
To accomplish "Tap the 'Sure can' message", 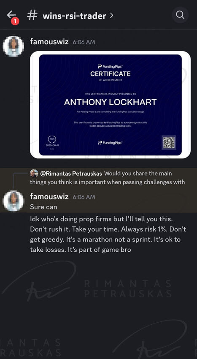I will (43, 207).
